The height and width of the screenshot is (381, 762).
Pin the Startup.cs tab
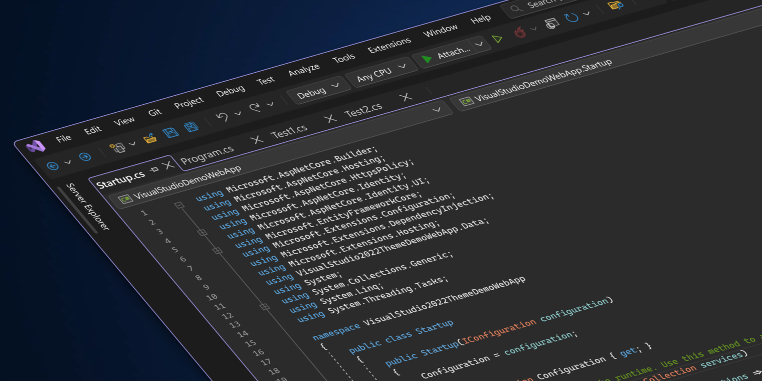(154, 169)
